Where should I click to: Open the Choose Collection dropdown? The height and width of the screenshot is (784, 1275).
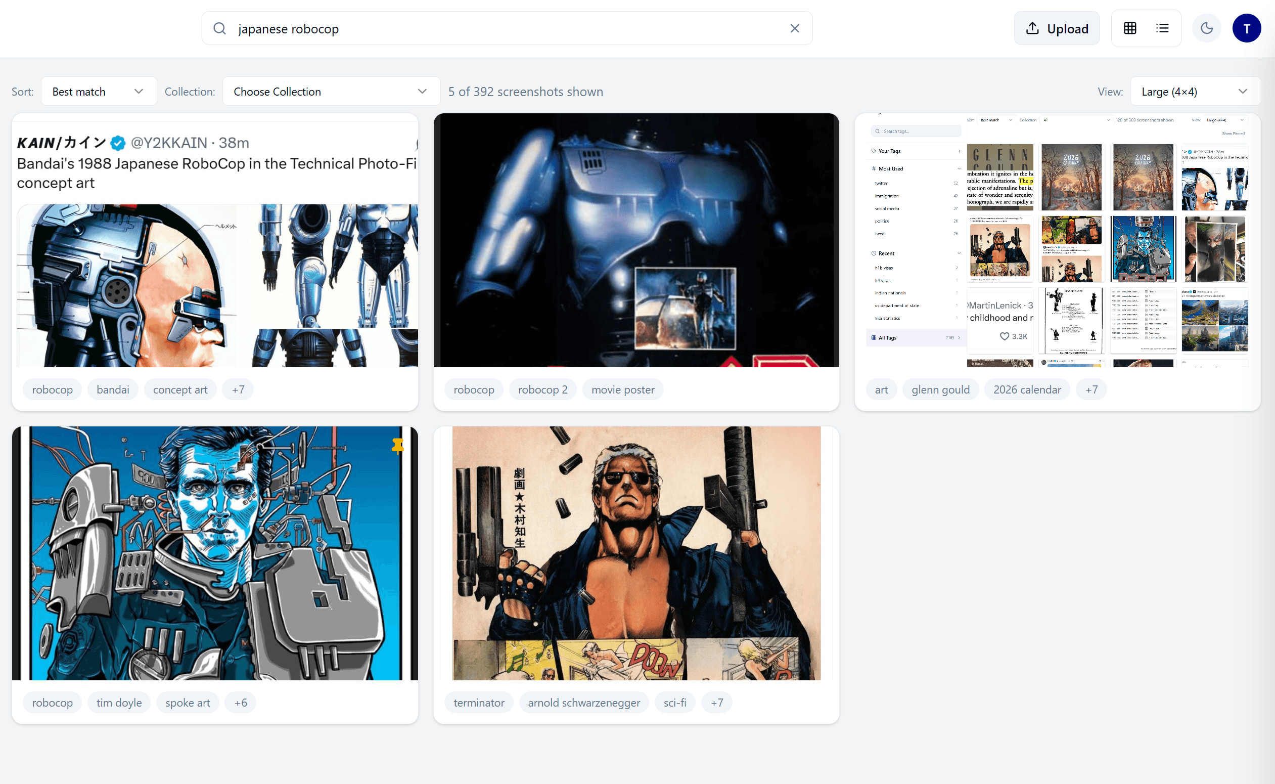click(x=331, y=91)
